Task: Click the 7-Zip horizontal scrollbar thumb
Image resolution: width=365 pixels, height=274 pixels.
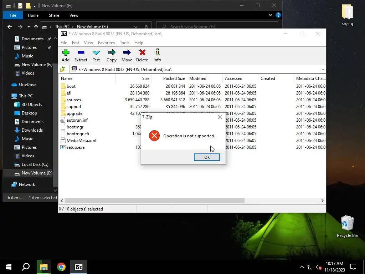Action: [155, 201]
